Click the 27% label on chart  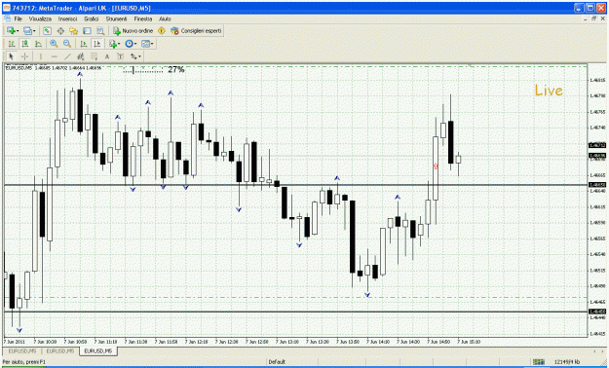click(x=176, y=69)
